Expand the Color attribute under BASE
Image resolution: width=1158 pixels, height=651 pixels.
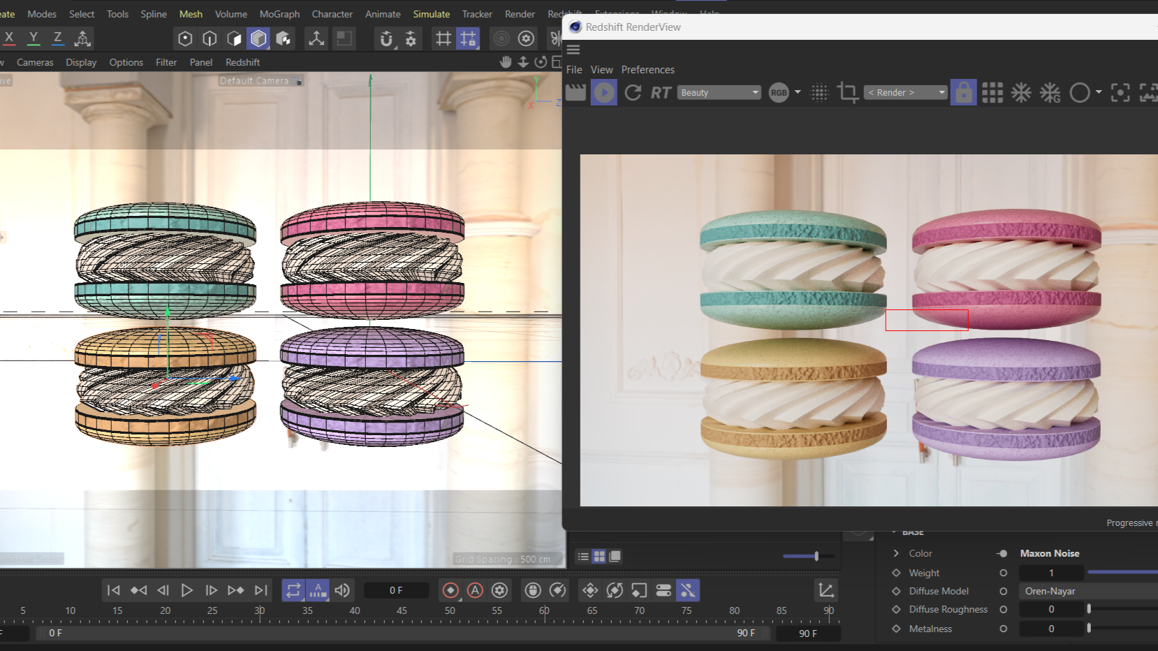tap(897, 553)
